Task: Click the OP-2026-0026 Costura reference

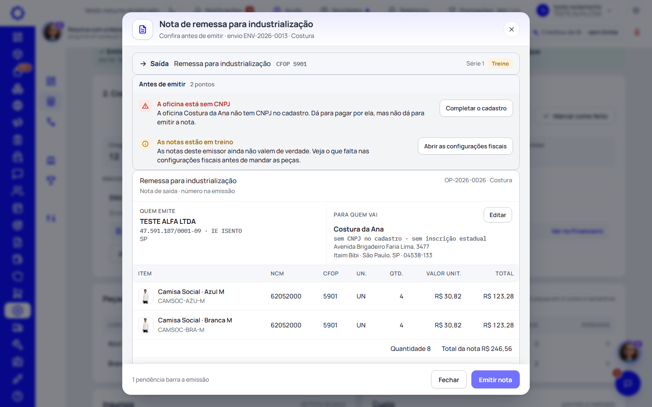Action: [x=478, y=180]
